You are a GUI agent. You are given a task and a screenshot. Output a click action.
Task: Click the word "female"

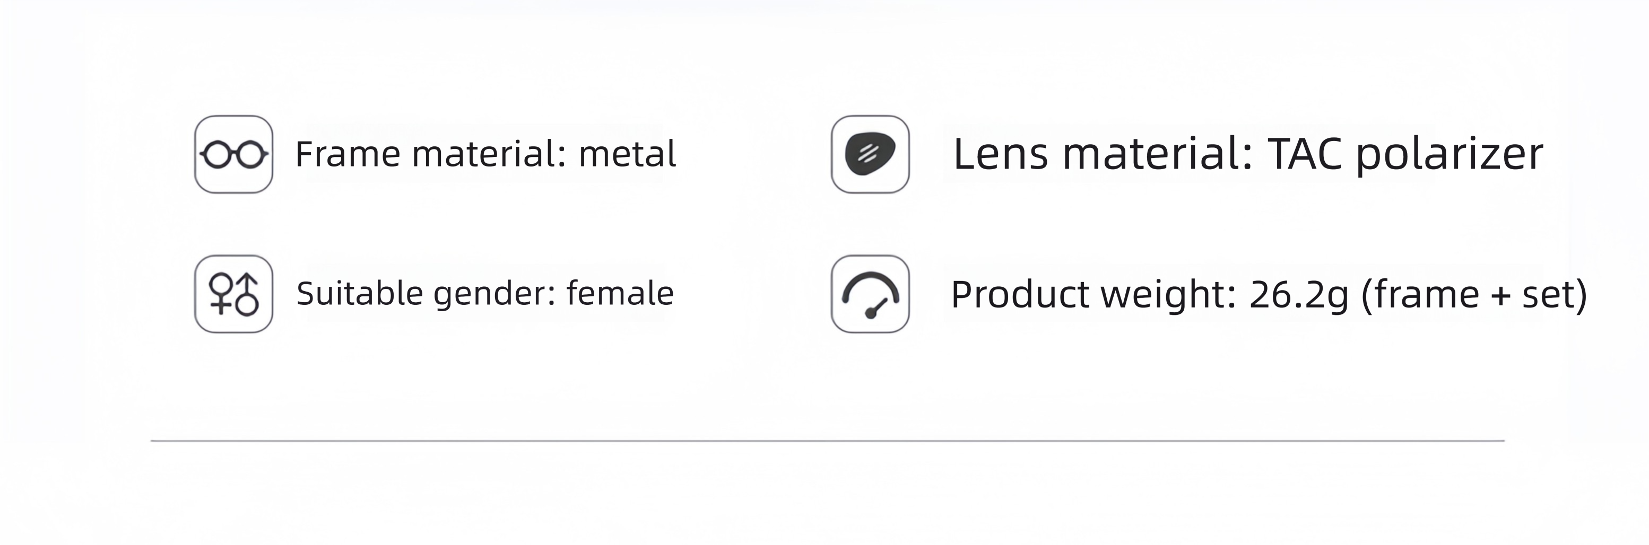(620, 293)
